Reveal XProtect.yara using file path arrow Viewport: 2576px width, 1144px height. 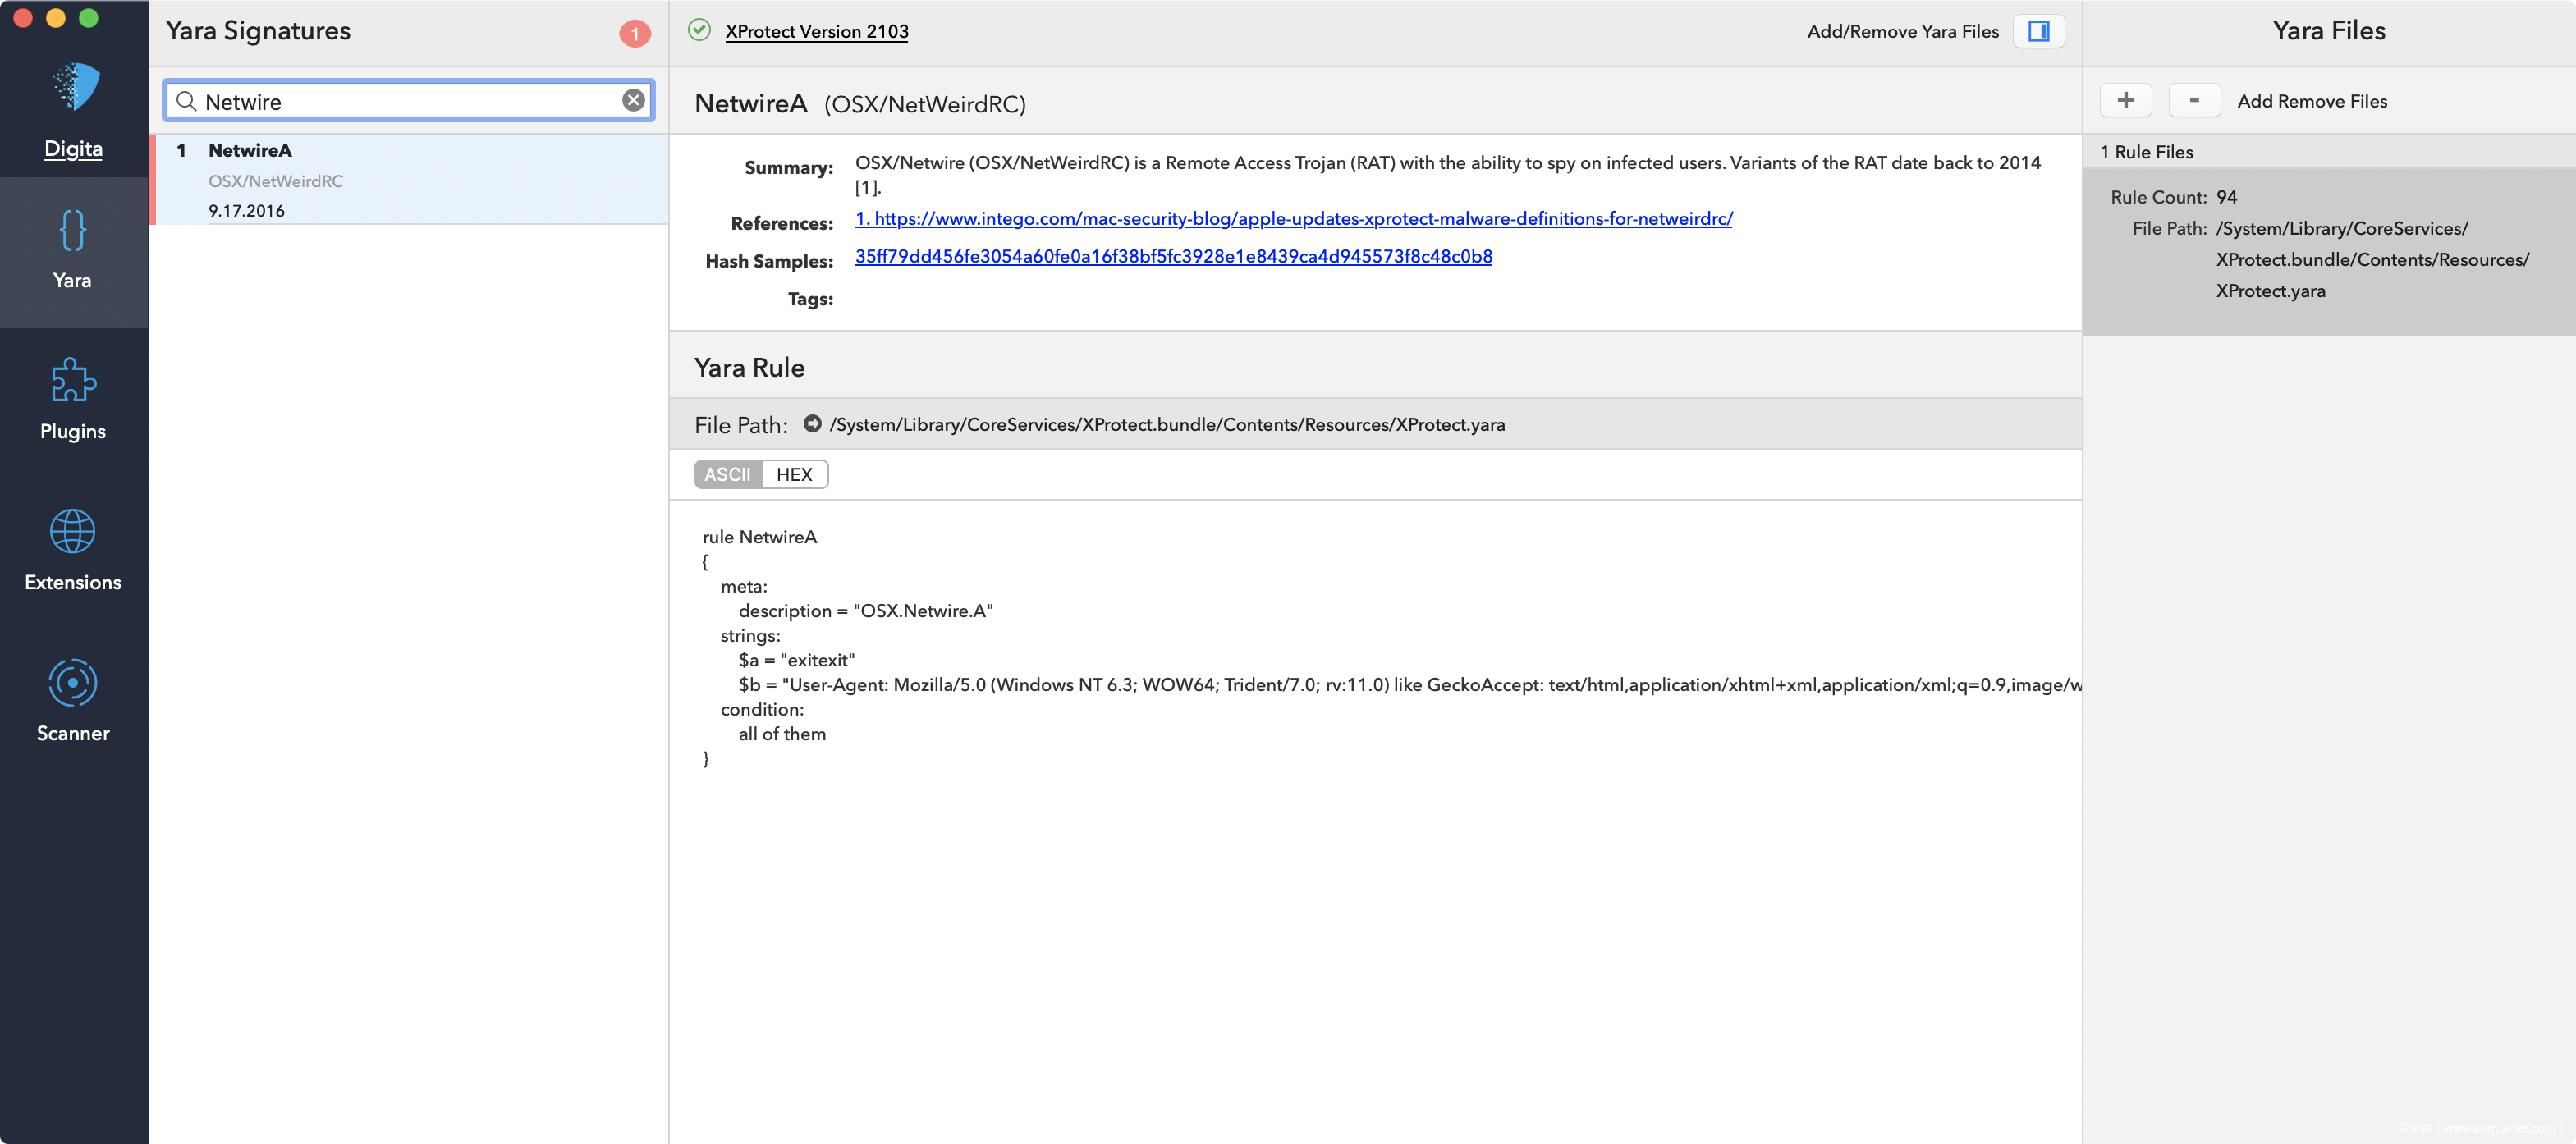point(812,424)
